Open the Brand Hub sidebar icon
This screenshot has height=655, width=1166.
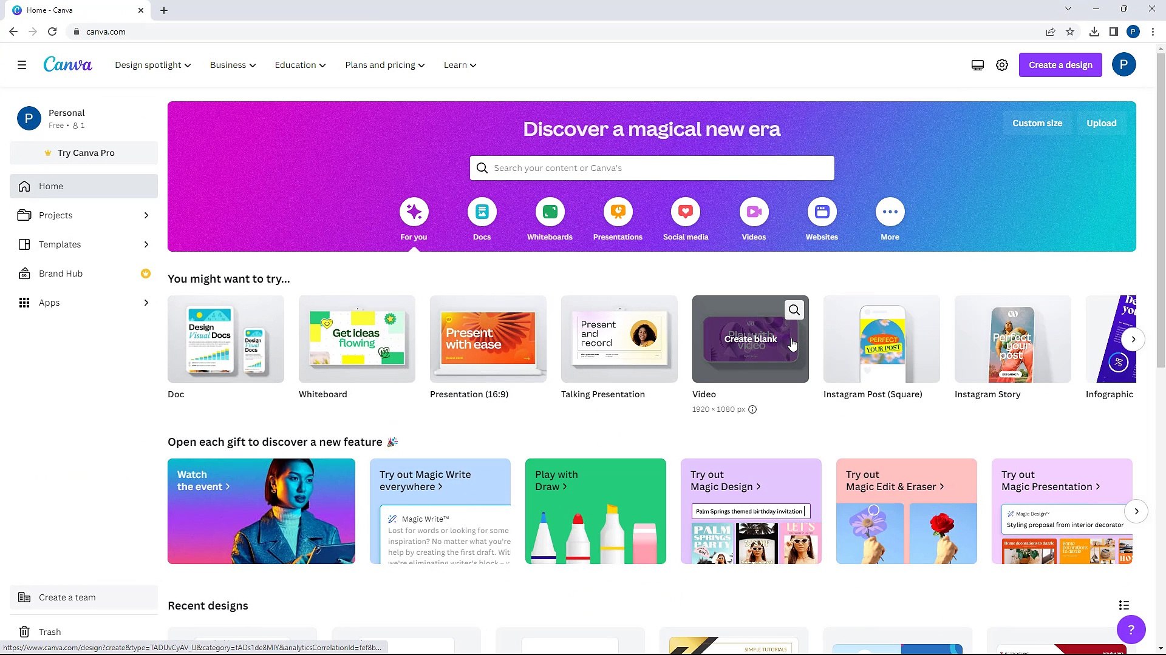click(x=24, y=273)
